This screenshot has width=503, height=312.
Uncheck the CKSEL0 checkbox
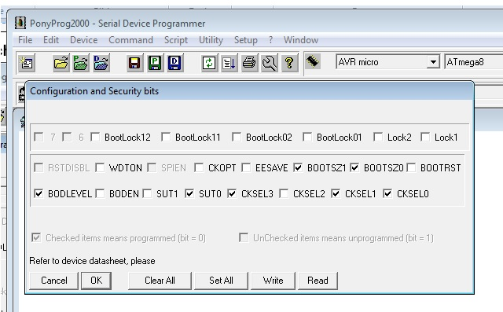[x=387, y=193]
